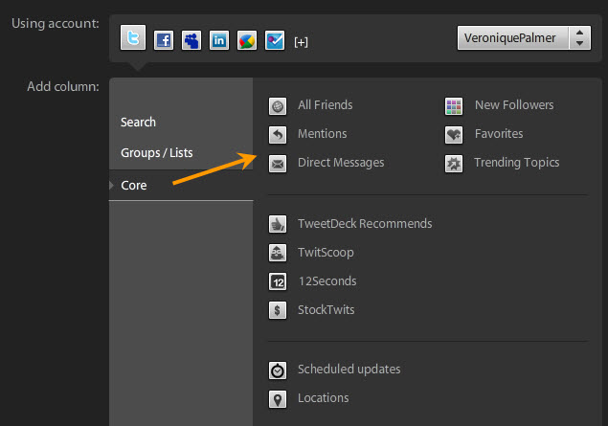Screen dimensions: 608x426
Task: Select the Core column category
Action: [x=134, y=185]
